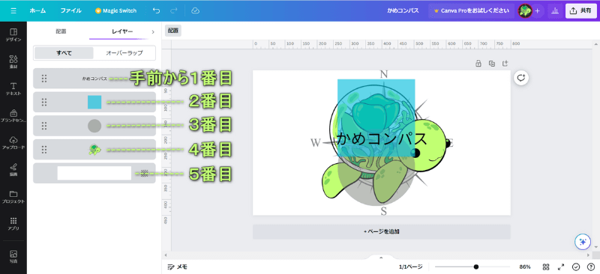Select the blue square layer thumbnail

(94, 102)
